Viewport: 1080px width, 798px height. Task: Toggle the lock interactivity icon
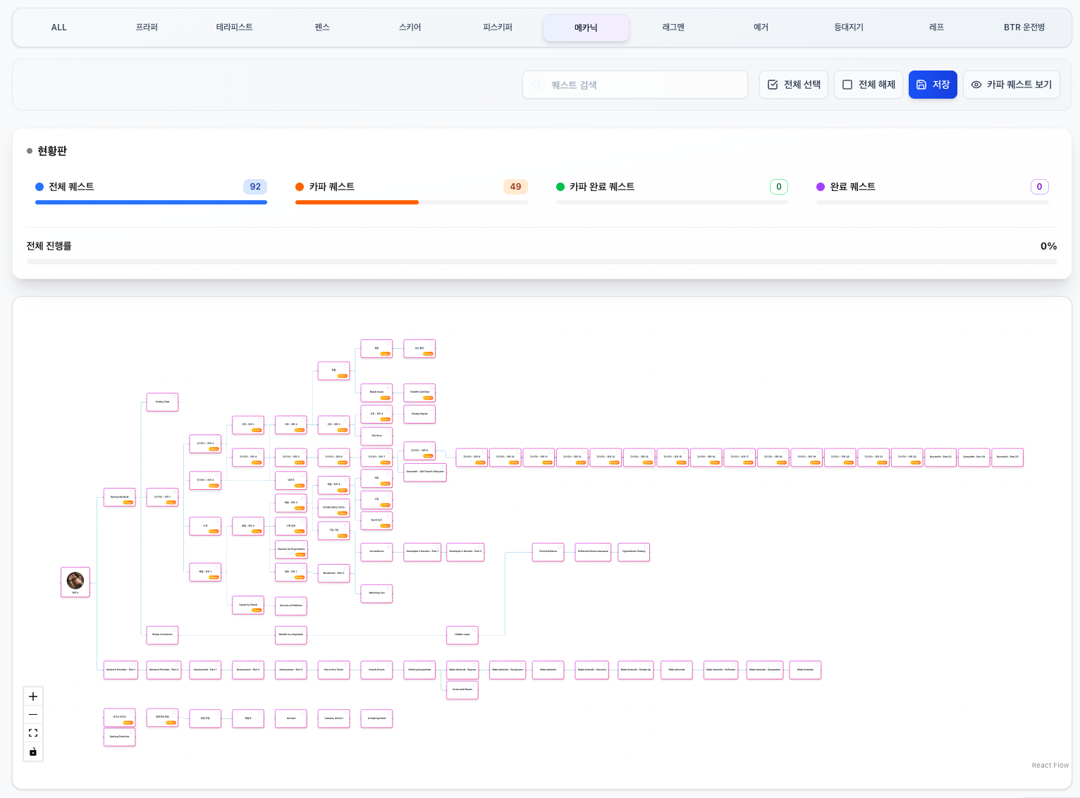[x=33, y=752]
